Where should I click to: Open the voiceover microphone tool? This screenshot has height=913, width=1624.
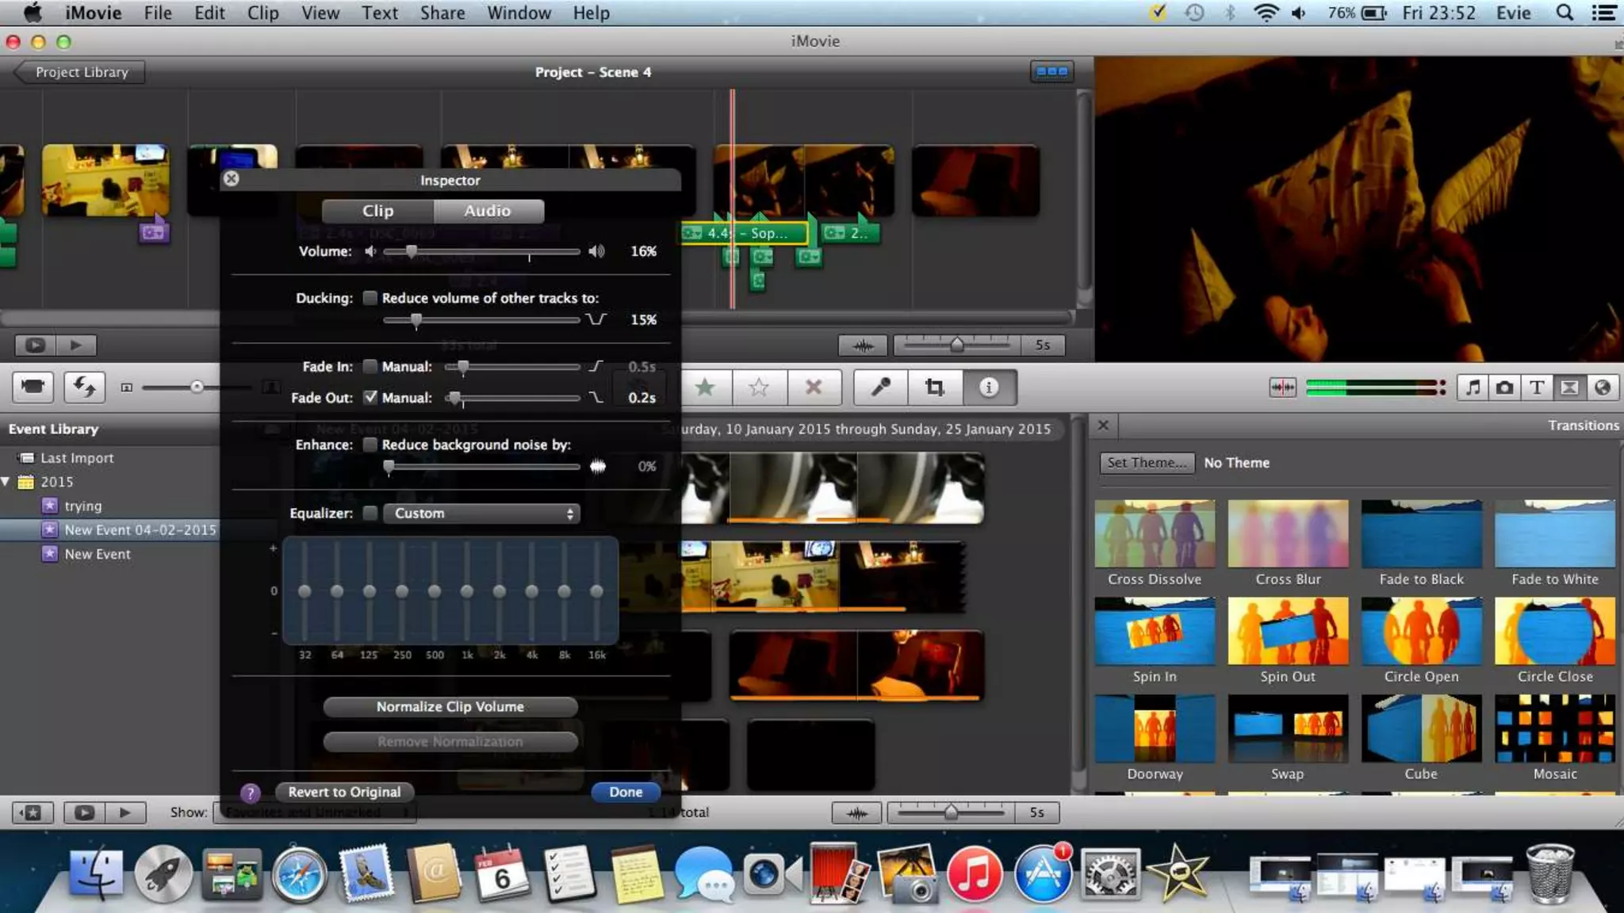[880, 388]
